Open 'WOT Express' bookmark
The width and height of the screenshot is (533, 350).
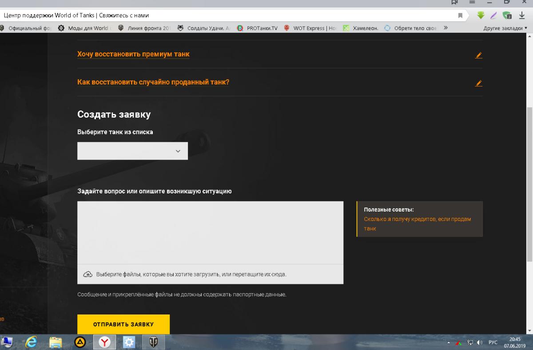coord(310,28)
